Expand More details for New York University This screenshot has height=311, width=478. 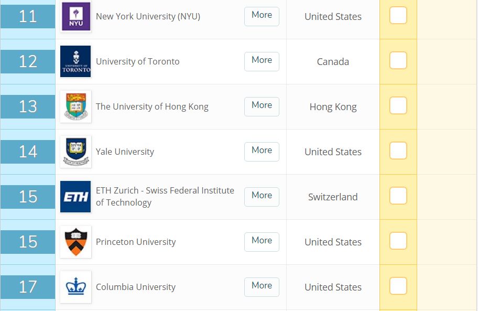point(262,16)
